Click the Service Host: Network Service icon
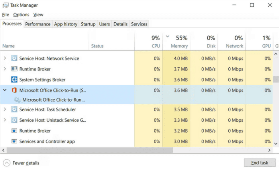Image resolution: width=279 pixels, height=172 pixels. 14,59
